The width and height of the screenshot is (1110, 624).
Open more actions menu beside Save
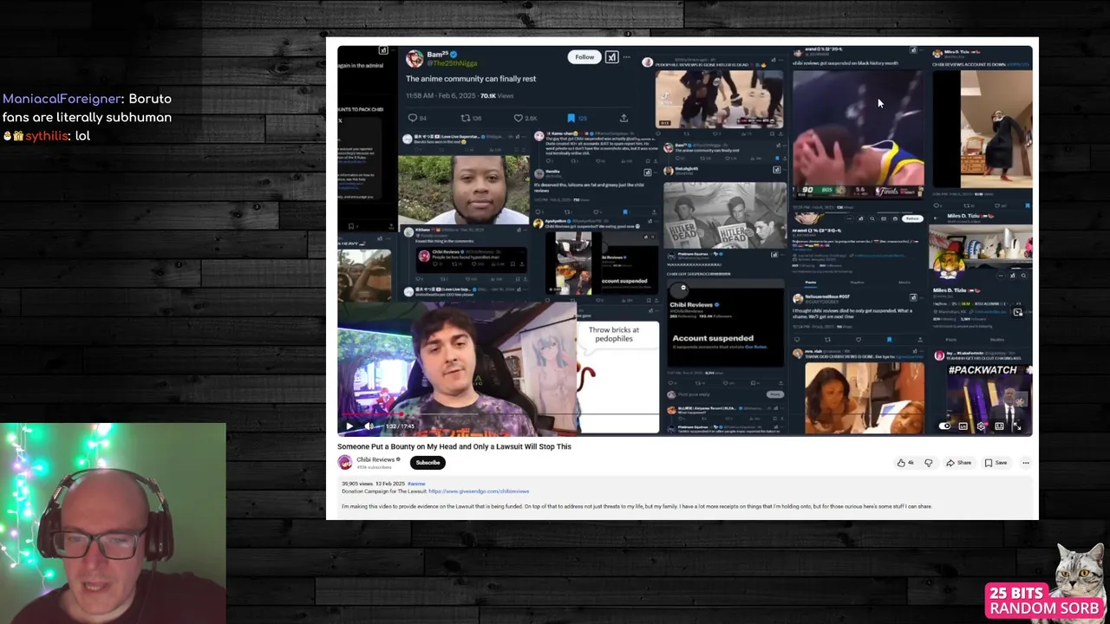point(1025,463)
